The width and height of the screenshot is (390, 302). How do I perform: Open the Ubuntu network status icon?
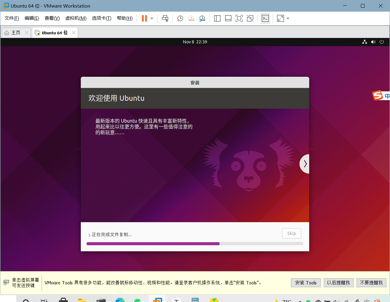[x=364, y=42]
